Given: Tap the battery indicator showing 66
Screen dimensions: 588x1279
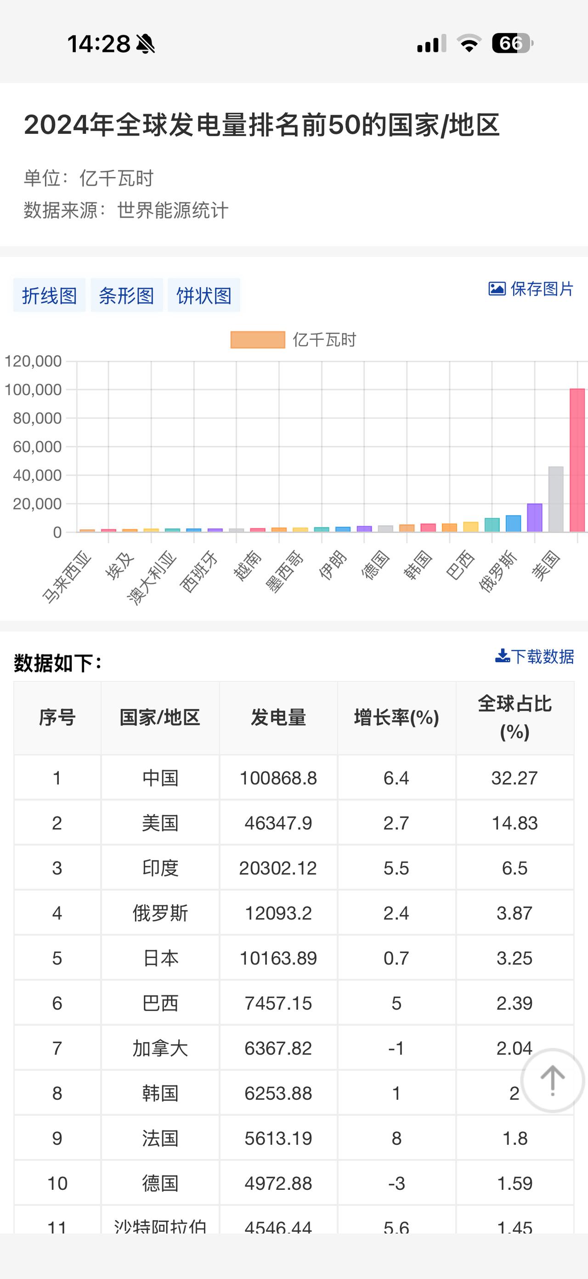Looking at the screenshot, I should (x=513, y=43).
